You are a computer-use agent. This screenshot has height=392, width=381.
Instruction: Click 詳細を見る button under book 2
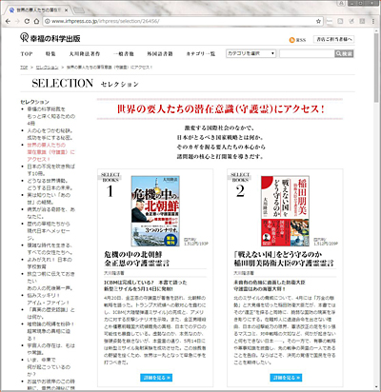tap(286, 378)
